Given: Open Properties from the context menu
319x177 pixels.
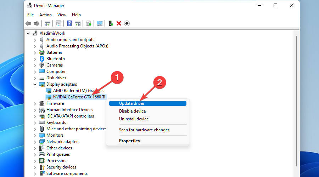Looking at the screenshot, I should tap(148, 141).
